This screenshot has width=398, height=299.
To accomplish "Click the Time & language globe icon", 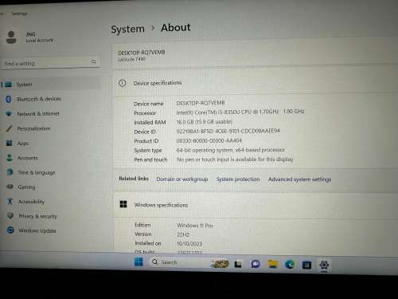I will tap(10, 172).
